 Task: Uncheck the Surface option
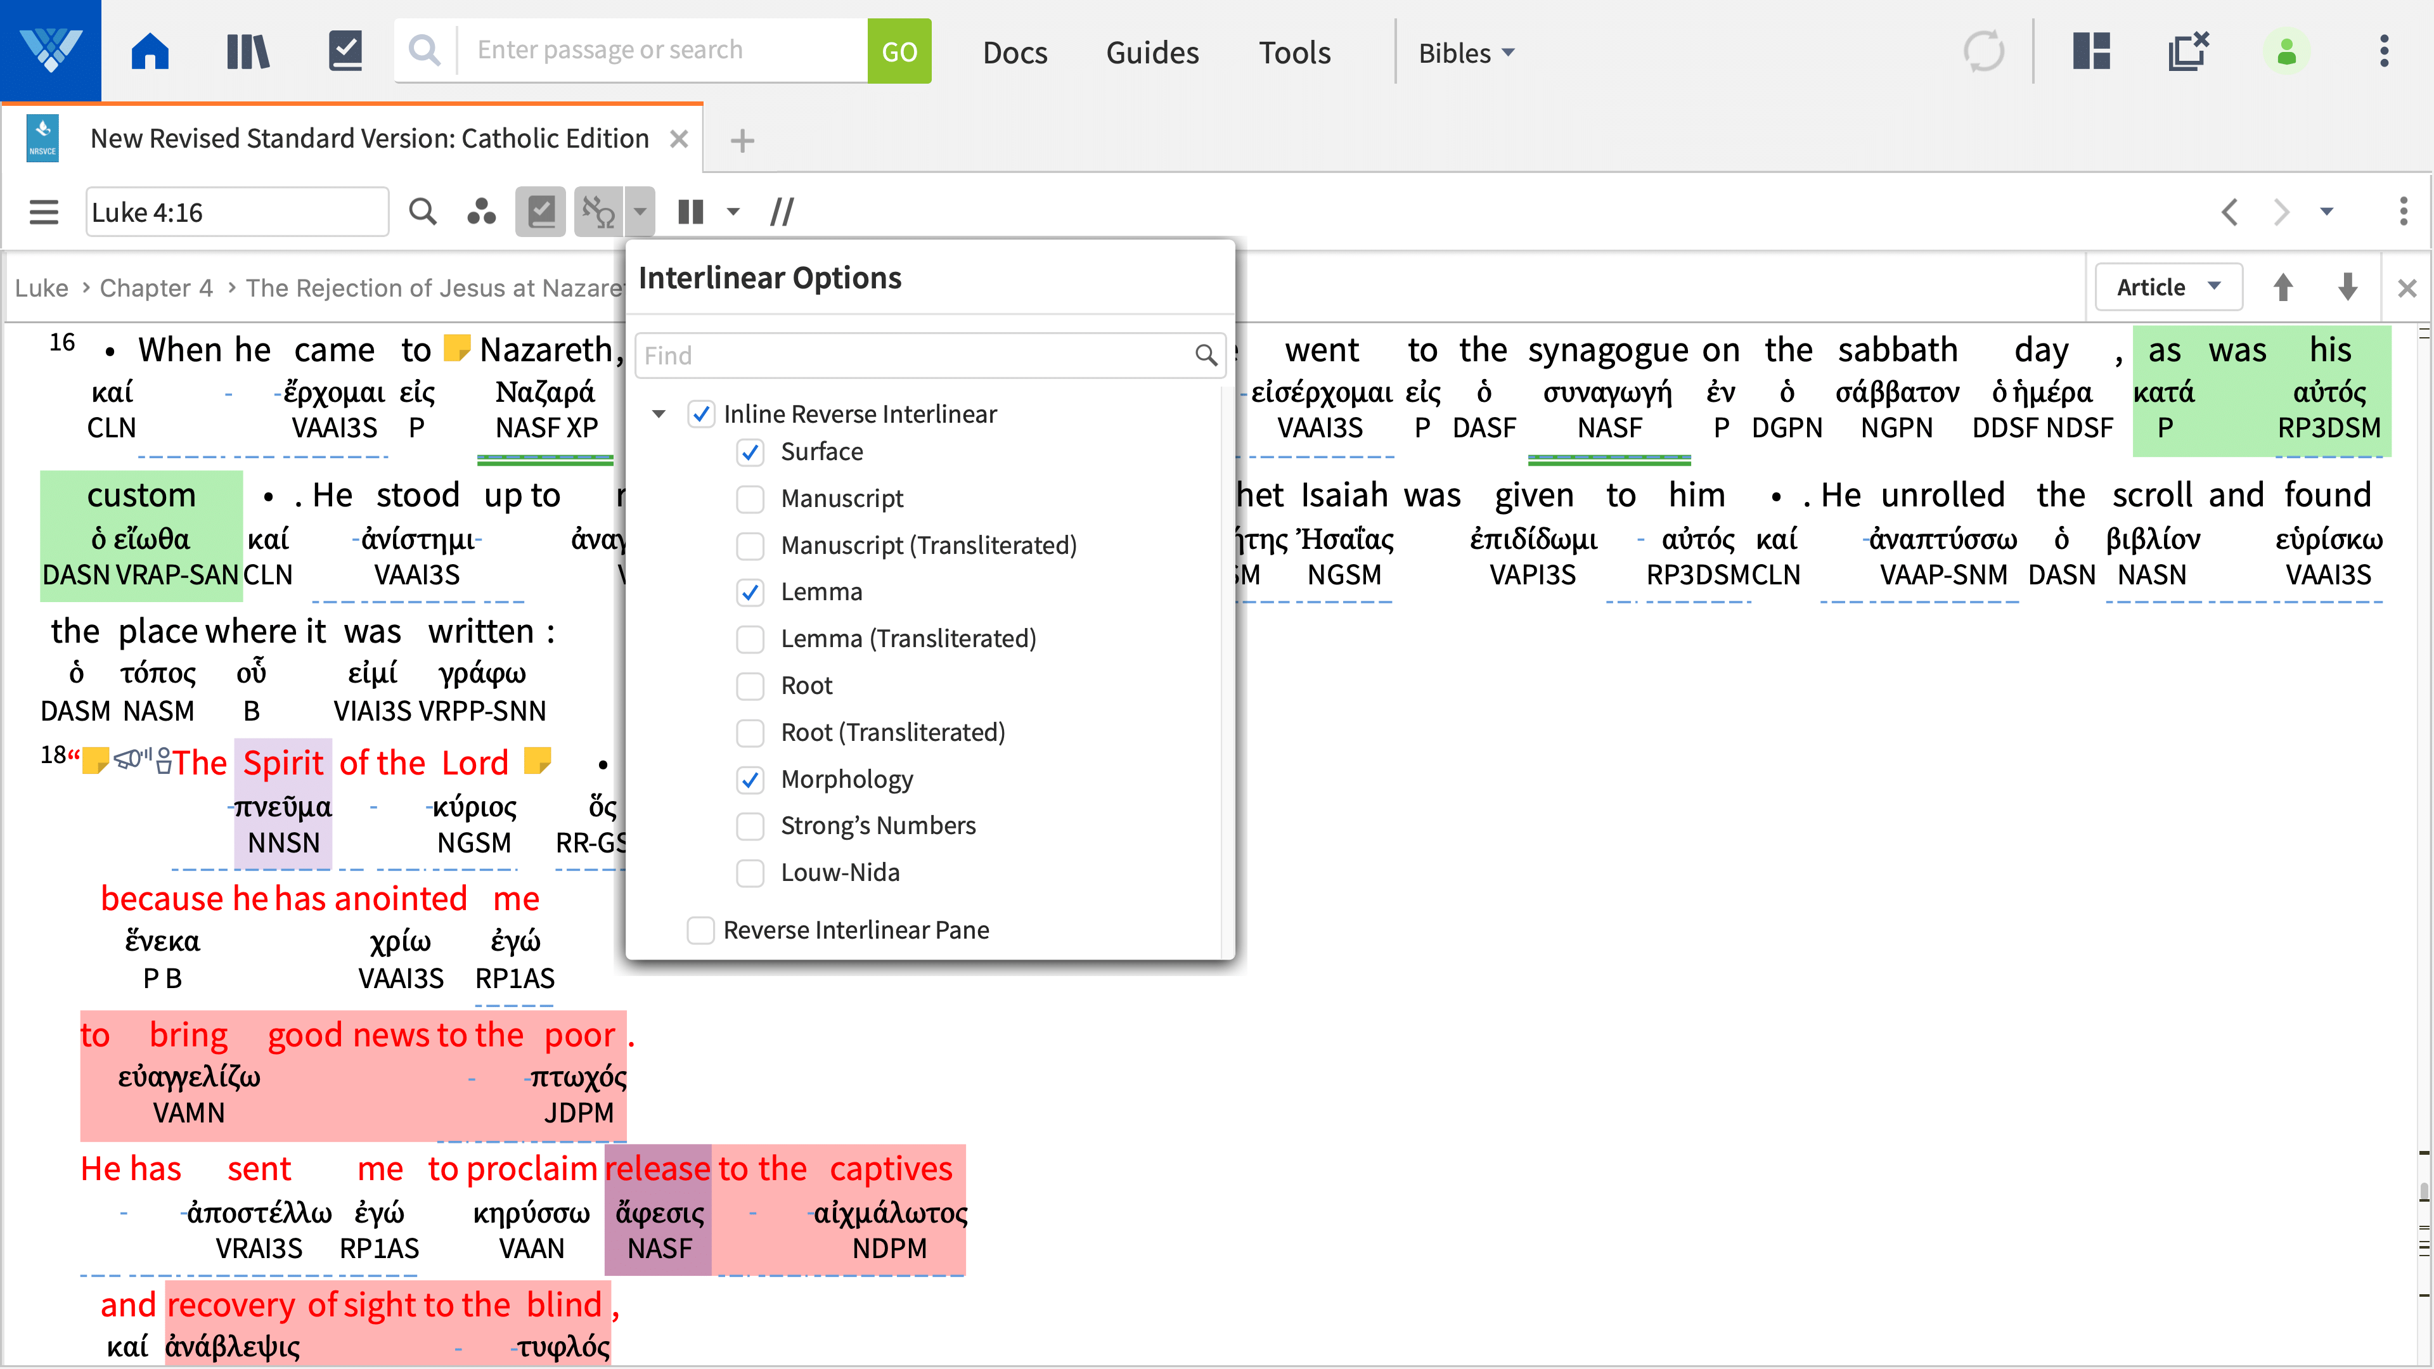click(x=750, y=452)
